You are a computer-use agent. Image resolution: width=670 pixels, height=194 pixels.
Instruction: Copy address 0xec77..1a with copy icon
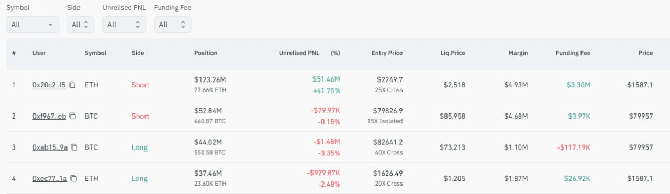click(74, 179)
